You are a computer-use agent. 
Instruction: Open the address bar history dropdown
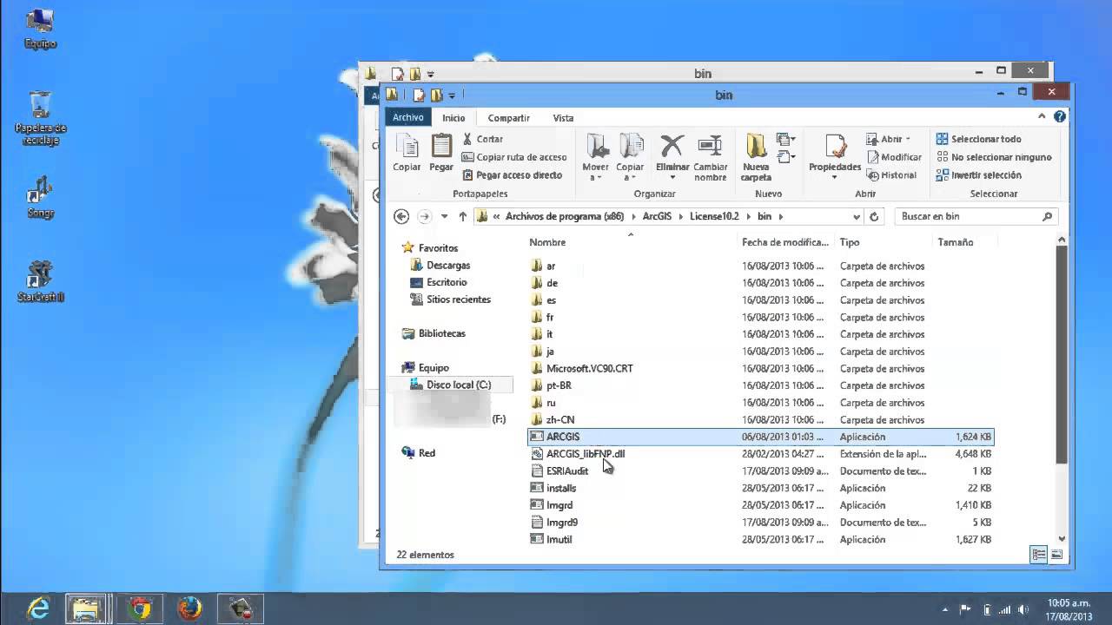tap(857, 216)
